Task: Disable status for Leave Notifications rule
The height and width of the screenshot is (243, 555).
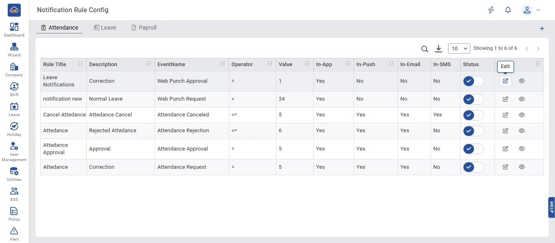Action: (x=473, y=81)
